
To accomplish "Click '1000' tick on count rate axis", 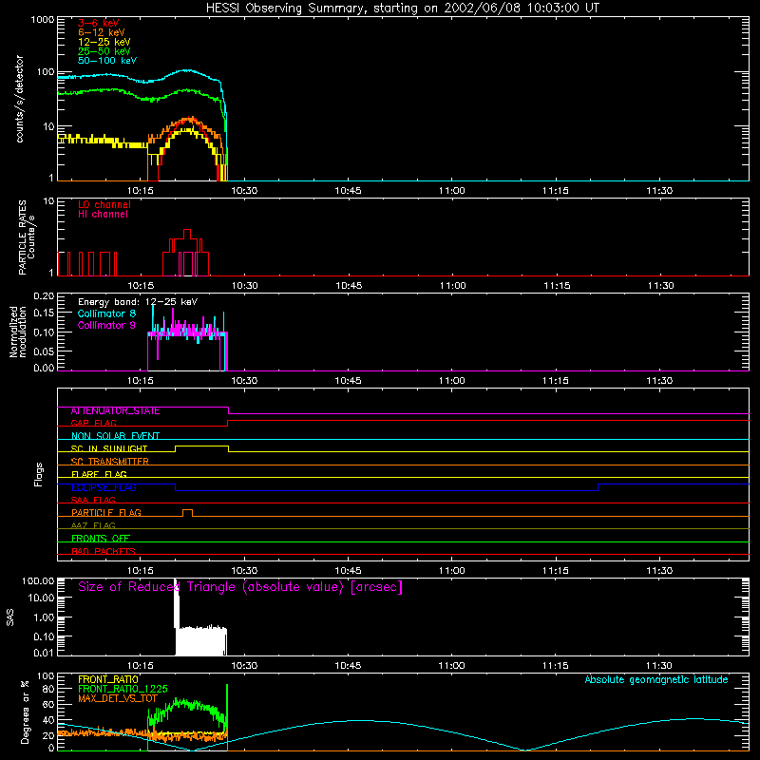I will pyautogui.click(x=42, y=20).
